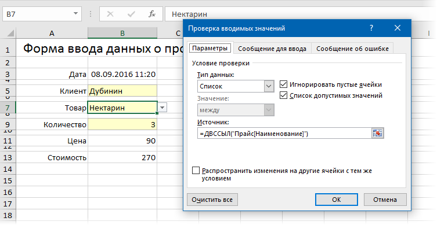Switch to the Параметры tab

tap(210, 48)
